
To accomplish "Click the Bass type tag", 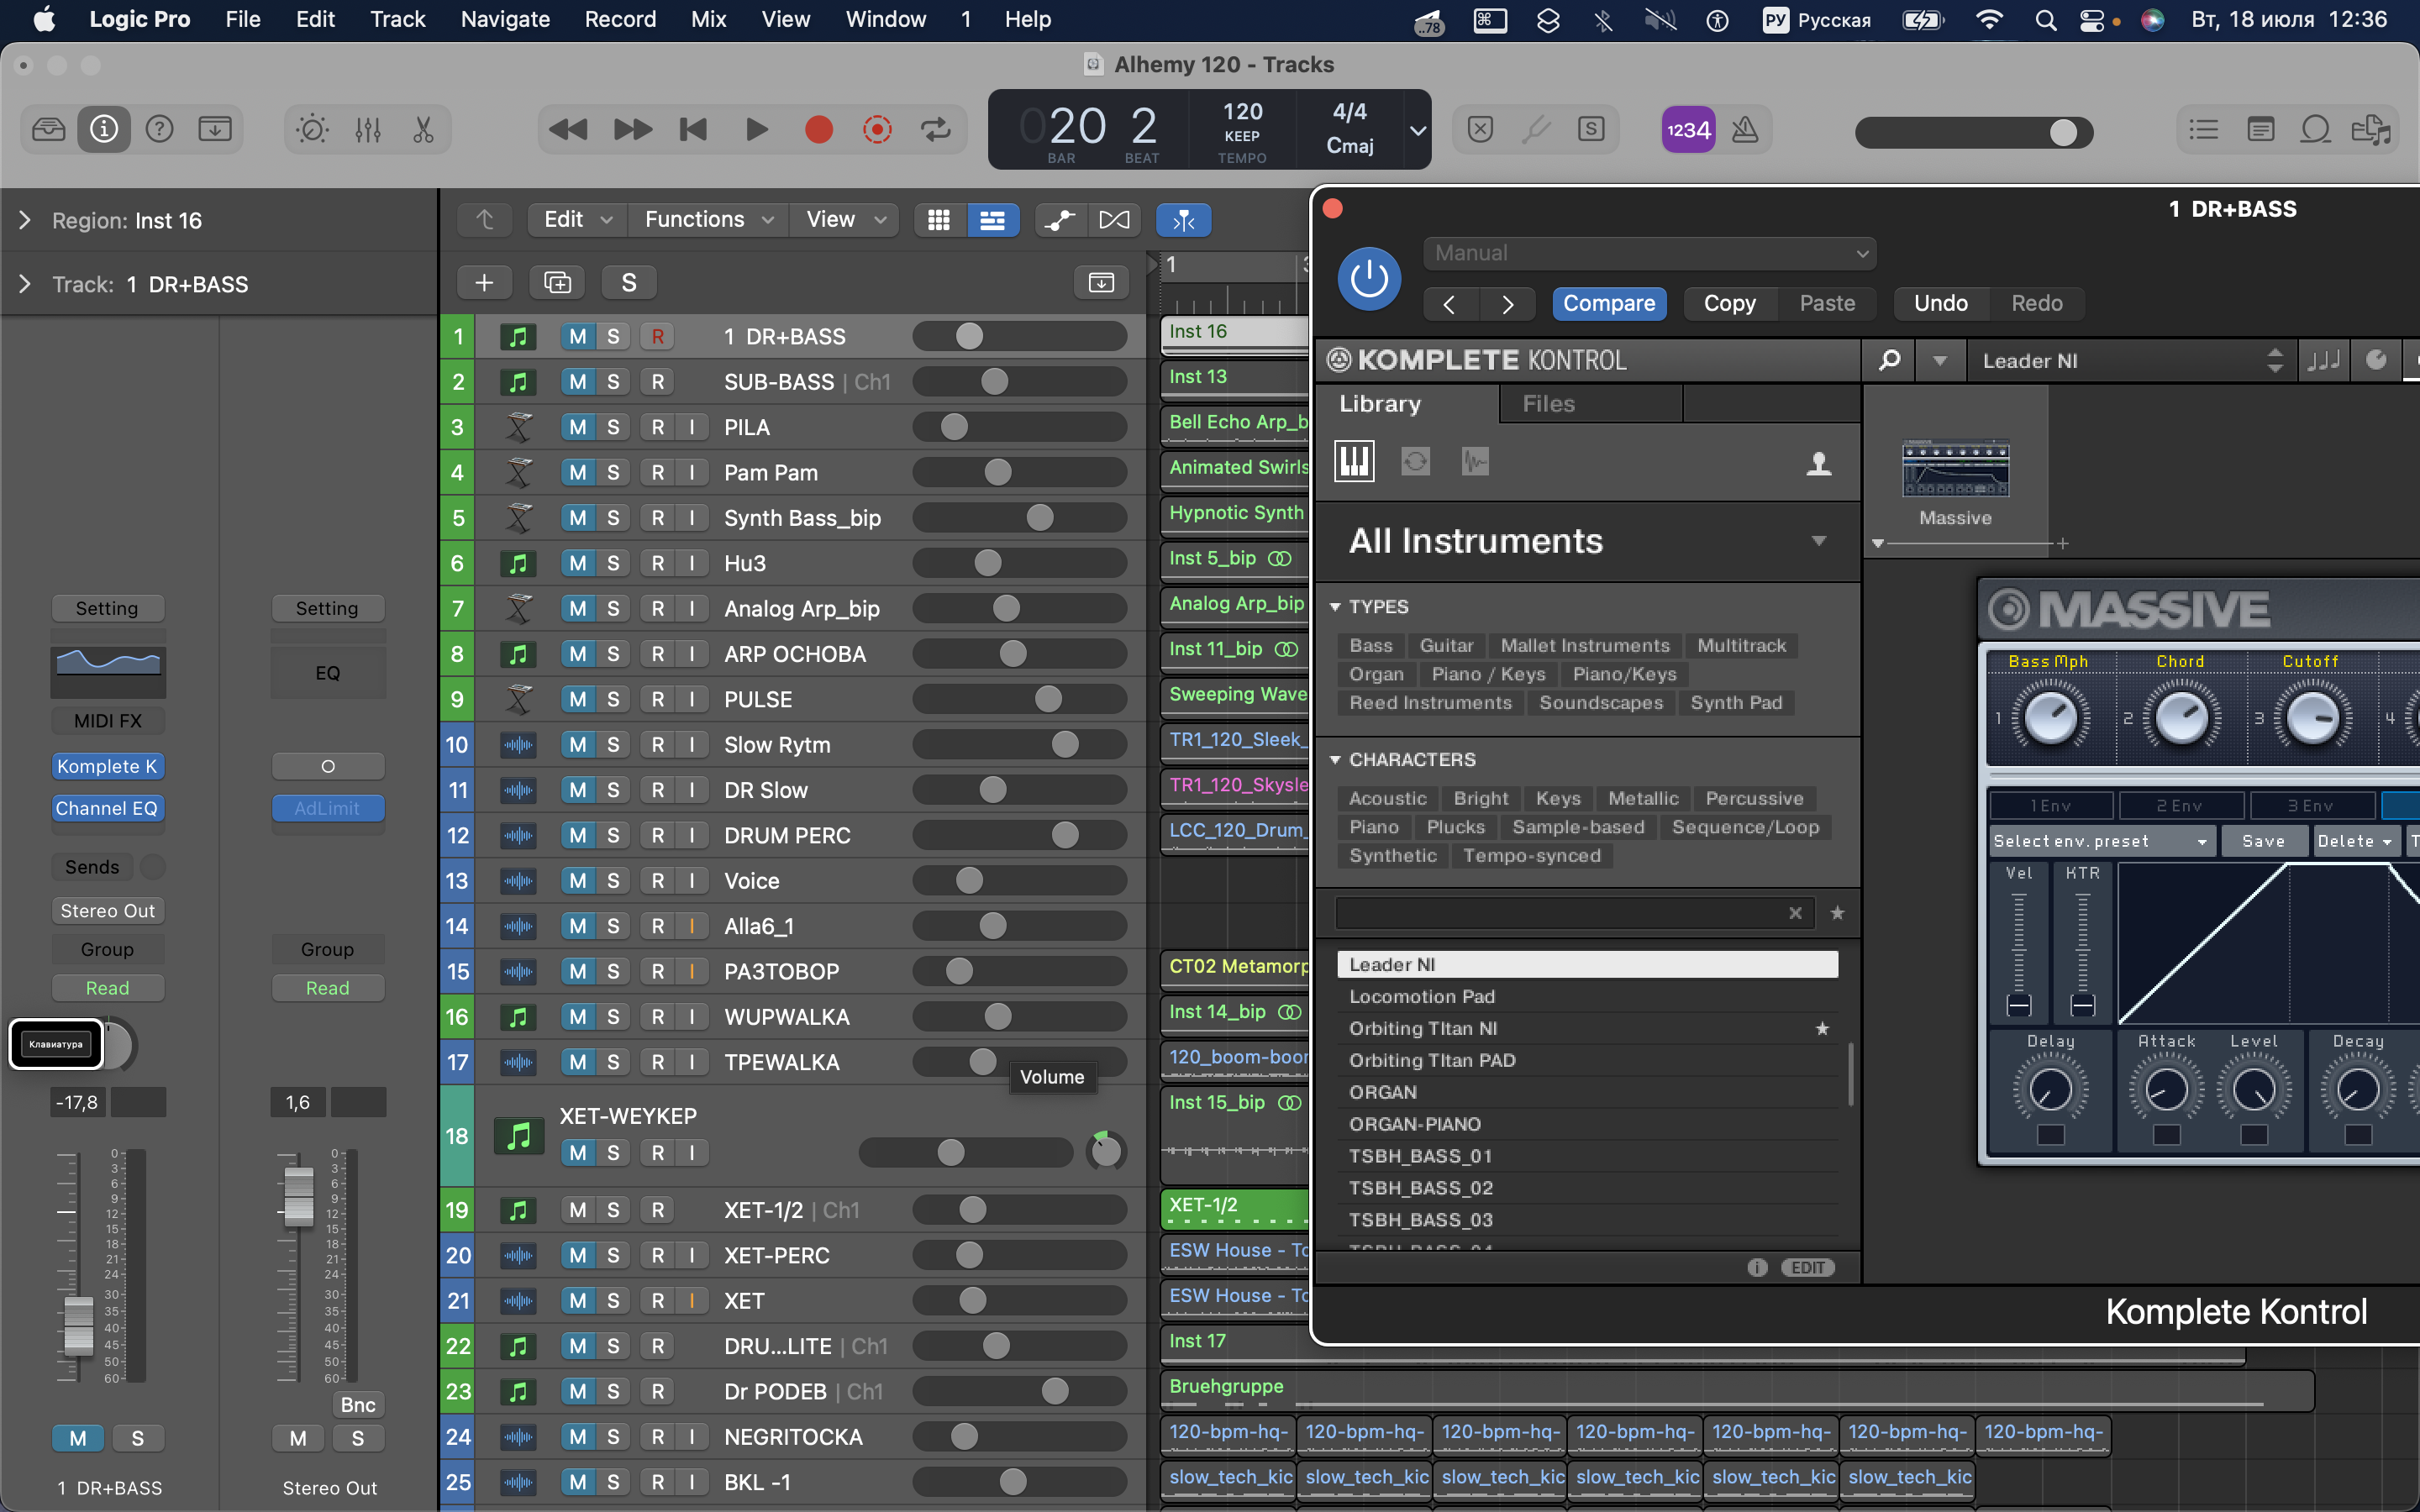I will [1371, 646].
